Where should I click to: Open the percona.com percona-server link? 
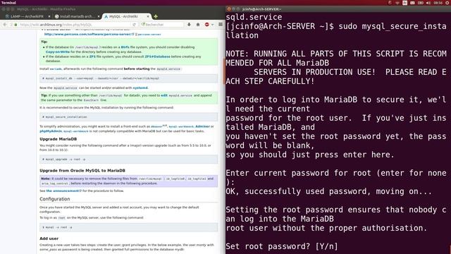[x=89, y=35]
